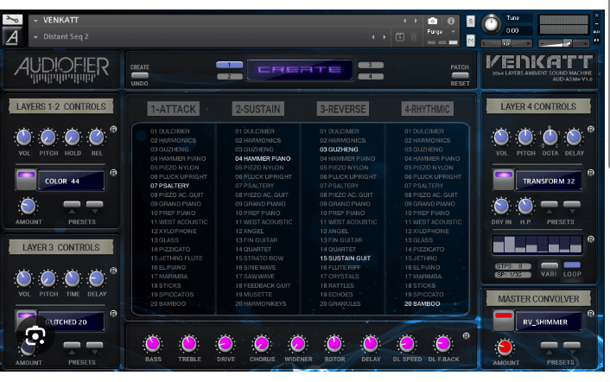Click R randomize beside COLOR 44
The height and width of the screenshot is (382, 610).
113,172
